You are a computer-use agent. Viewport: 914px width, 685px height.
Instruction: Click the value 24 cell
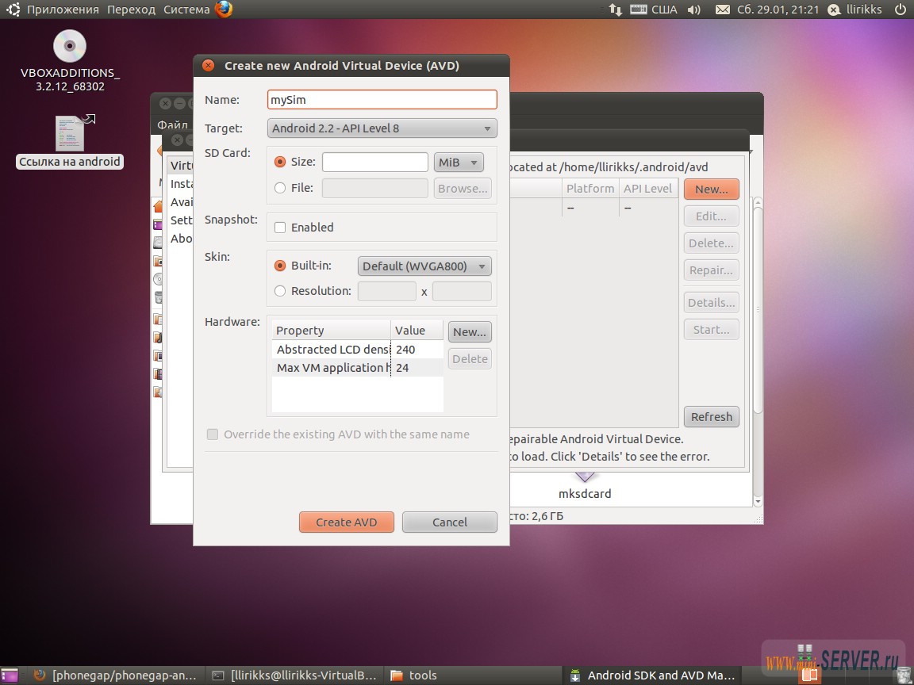click(x=417, y=368)
